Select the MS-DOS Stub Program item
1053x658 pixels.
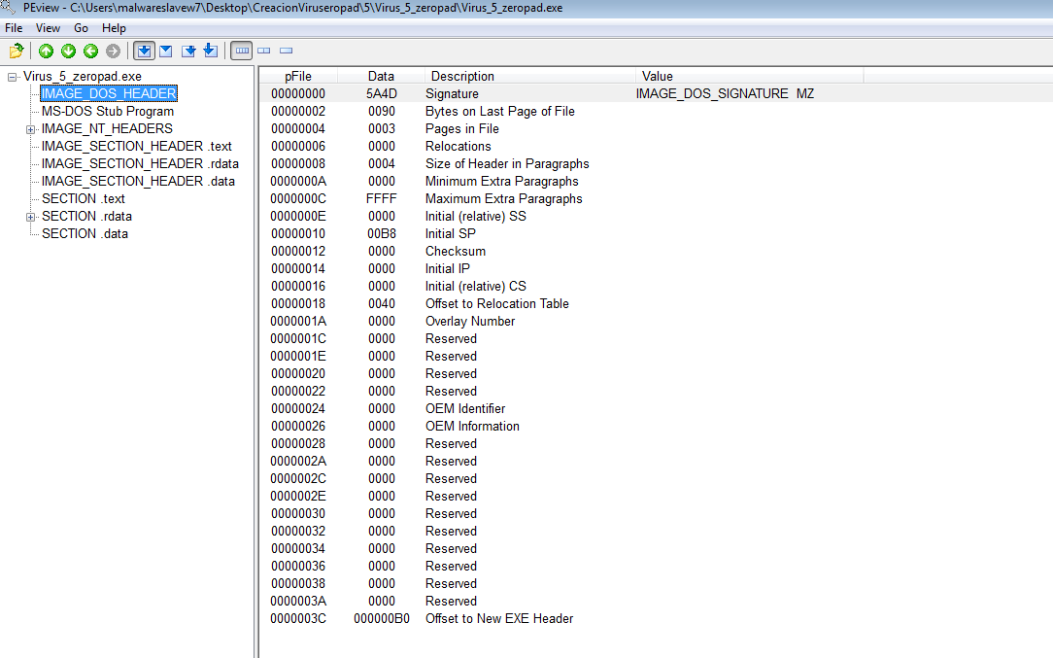[x=107, y=111]
